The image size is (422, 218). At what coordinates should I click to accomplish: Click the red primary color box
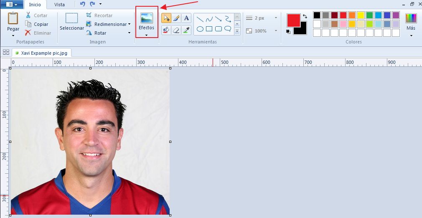pos(293,20)
